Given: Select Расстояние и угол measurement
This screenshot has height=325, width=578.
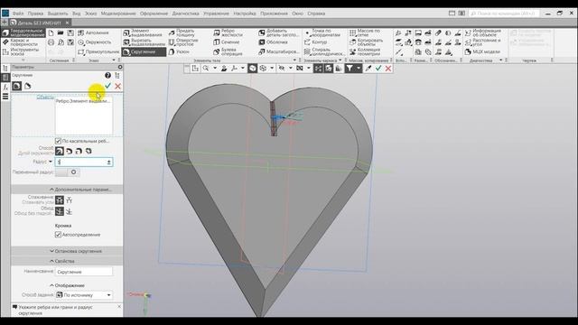Looking at the screenshot, I should (x=483, y=42).
